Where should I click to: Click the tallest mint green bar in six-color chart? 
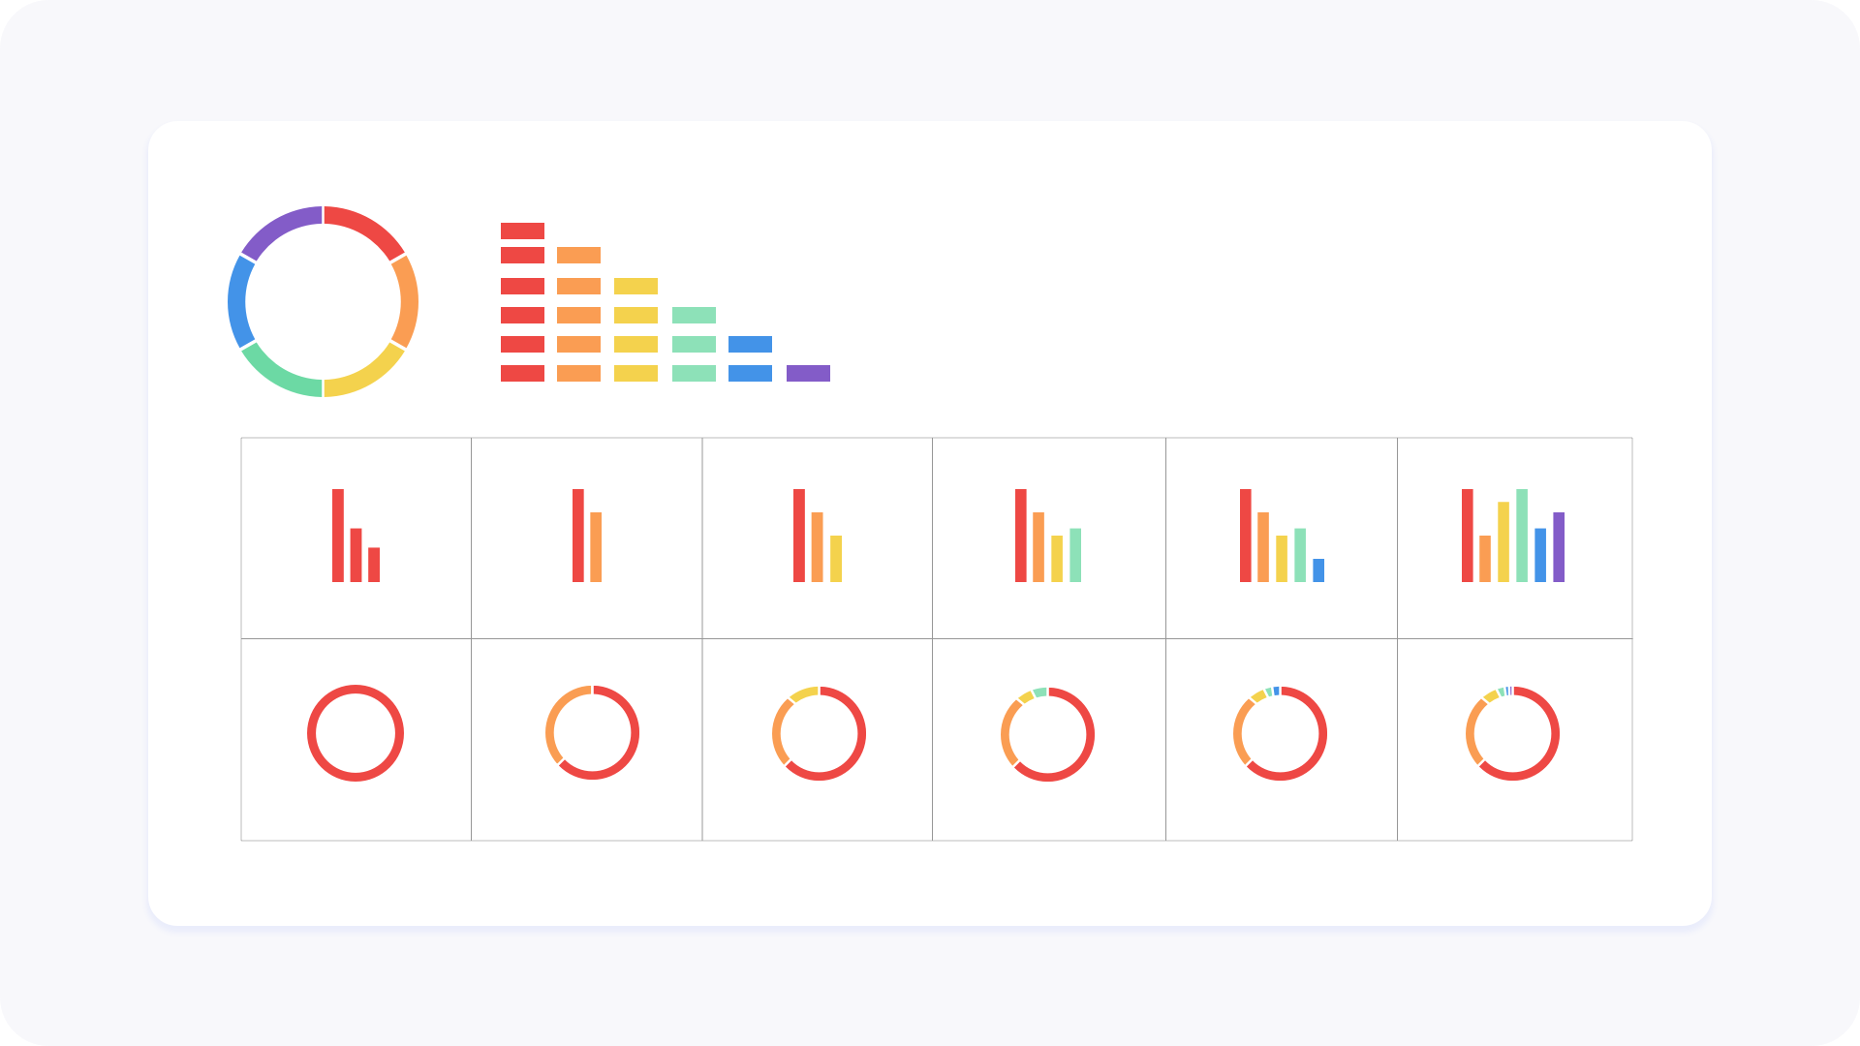1522,536
